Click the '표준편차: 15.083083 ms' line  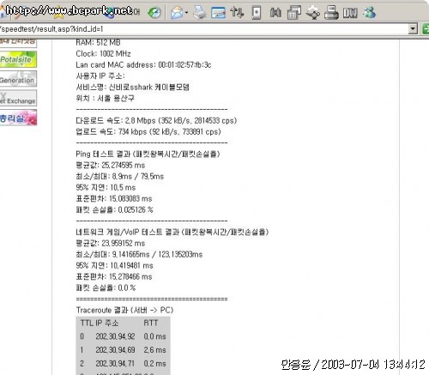pyautogui.click(x=114, y=199)
